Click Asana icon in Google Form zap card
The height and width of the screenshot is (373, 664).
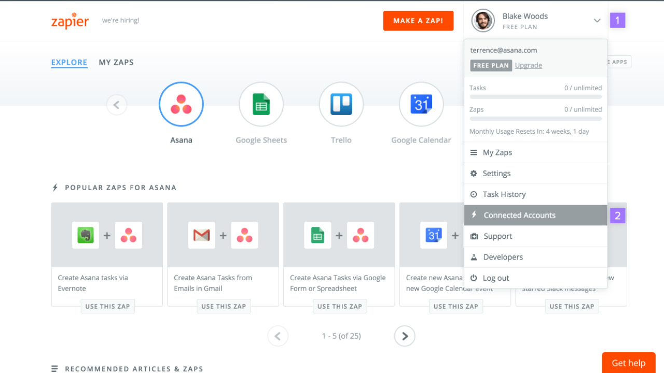coord(361,235)
